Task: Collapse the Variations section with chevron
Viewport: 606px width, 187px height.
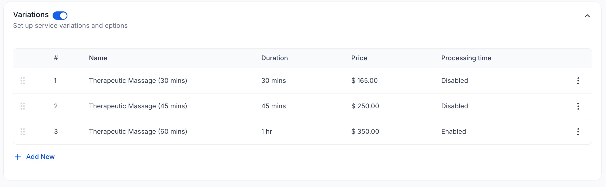Action: 587,16
